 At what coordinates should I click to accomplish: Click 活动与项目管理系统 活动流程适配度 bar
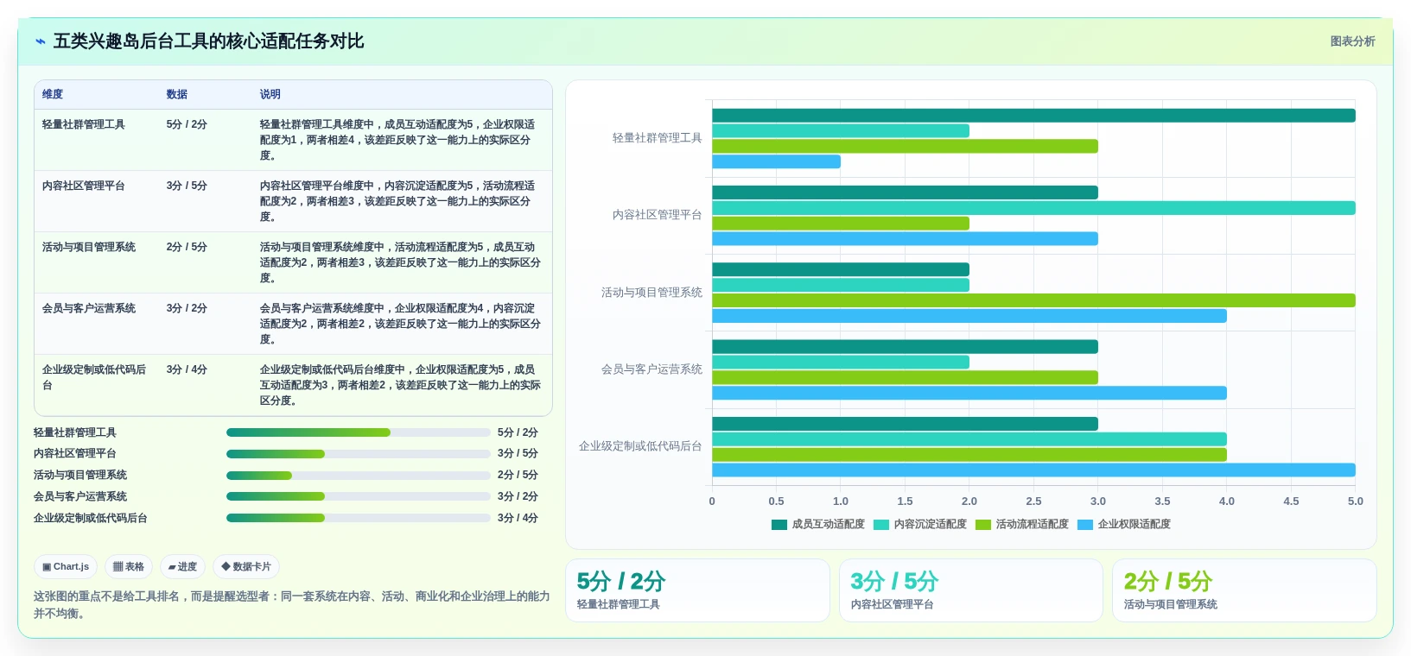[x=1033, y=300]
